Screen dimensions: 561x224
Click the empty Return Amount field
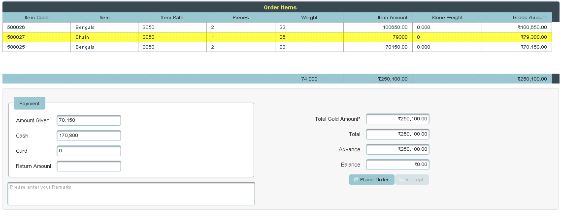tap(89, 167)
